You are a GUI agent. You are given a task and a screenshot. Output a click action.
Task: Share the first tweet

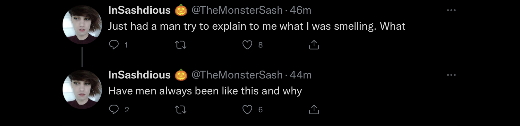pos(314,45)
